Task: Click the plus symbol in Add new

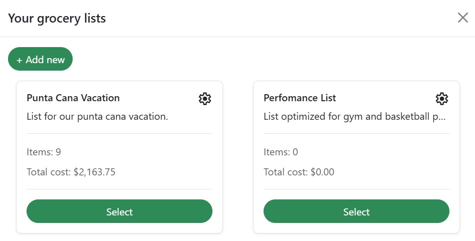Action: point(20,60)
